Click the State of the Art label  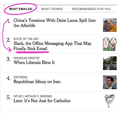26,39
